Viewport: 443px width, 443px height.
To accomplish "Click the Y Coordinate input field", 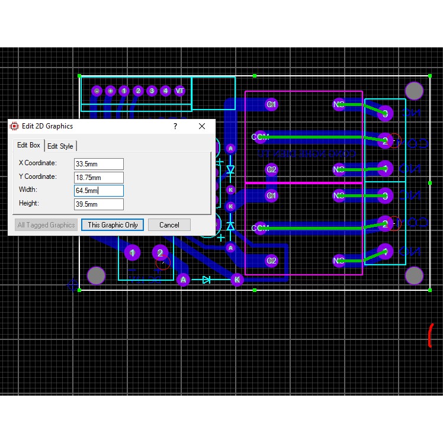I will coord(98,177).
